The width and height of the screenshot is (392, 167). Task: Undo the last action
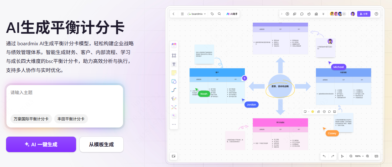coord(324,156)
